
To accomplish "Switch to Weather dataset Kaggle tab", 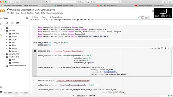I will point(64,5).
